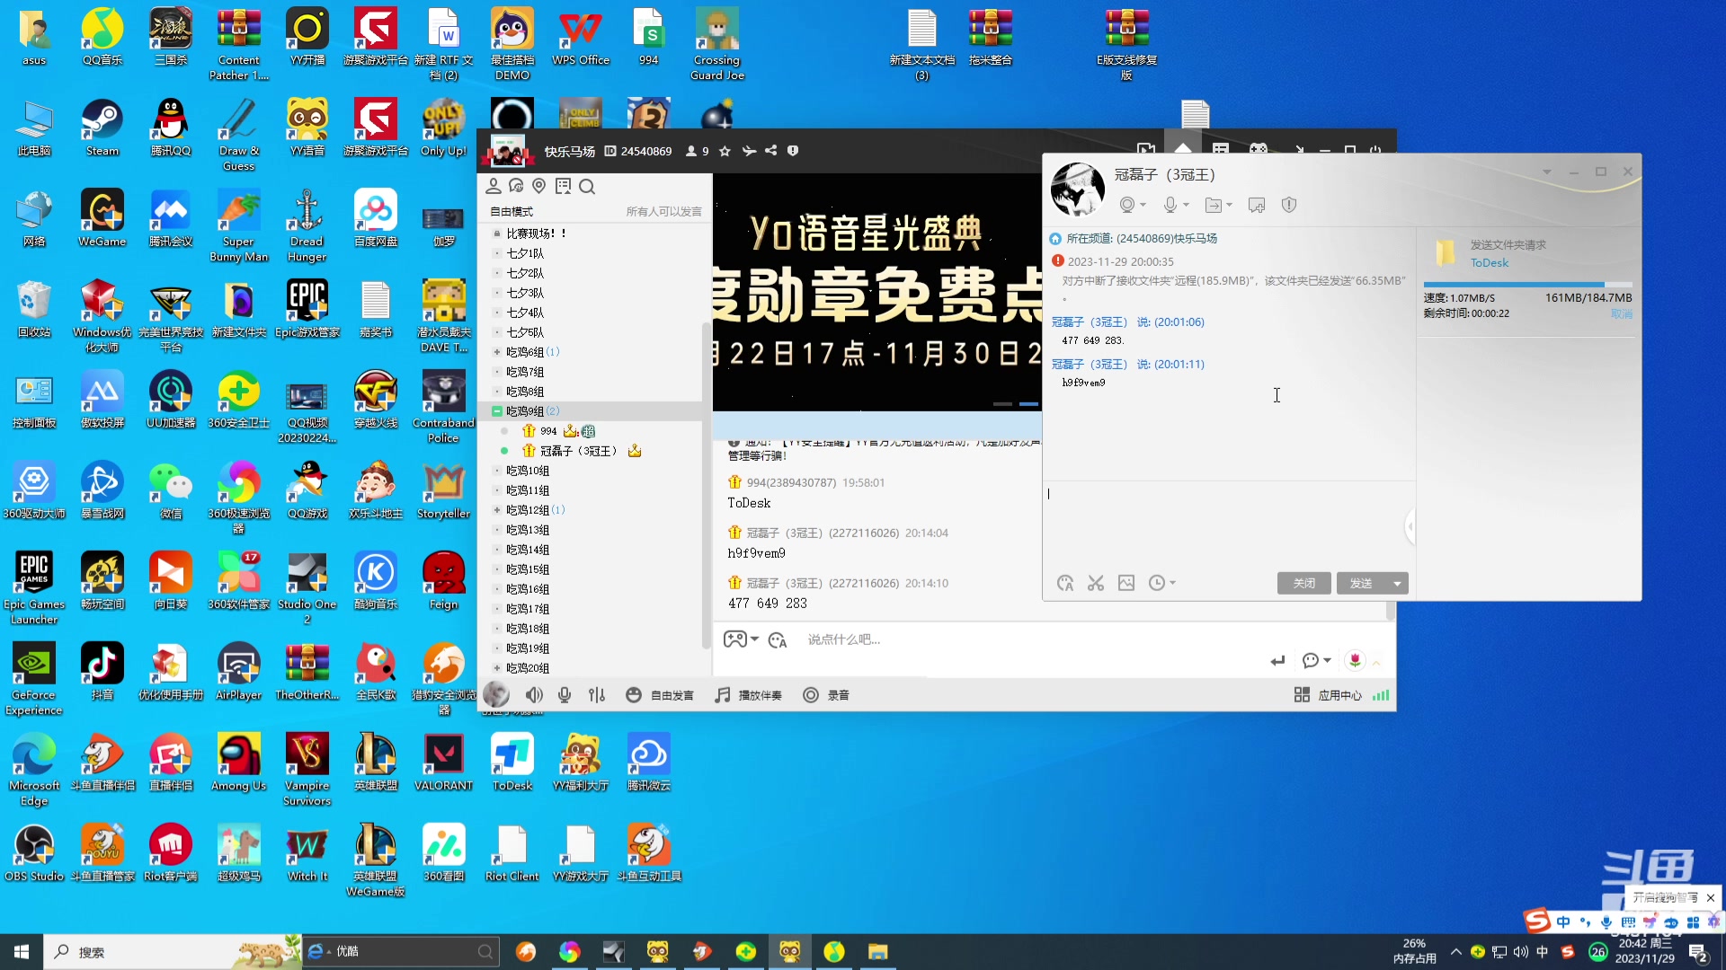Click the ToDesk file transfer progress bar
Viewport: 1726px width, 970px height.
click(1526, 285)
